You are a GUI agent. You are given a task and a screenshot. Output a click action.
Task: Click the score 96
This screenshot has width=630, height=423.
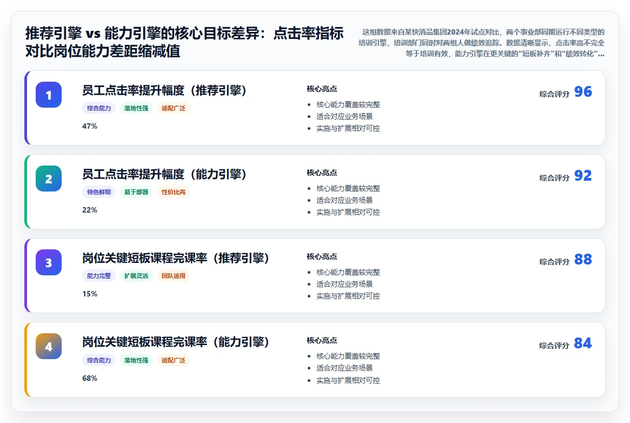coord(583,91)
